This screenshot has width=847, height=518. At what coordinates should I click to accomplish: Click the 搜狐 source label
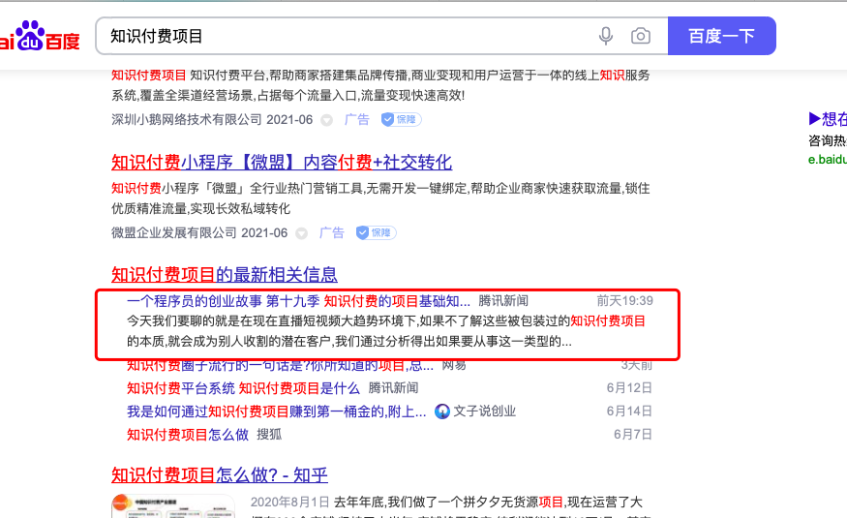point(269,435)
